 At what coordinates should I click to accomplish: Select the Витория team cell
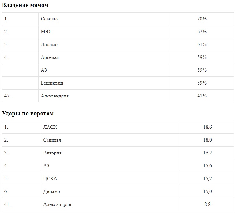(52, 153)
